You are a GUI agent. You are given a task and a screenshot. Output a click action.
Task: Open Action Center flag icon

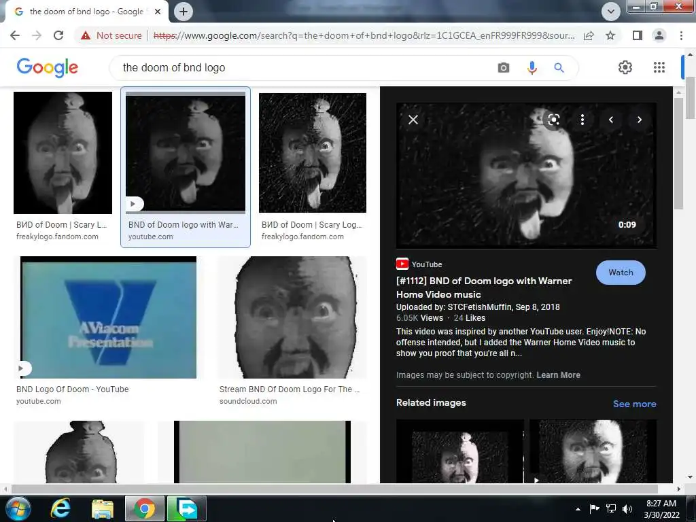(594, 508)
